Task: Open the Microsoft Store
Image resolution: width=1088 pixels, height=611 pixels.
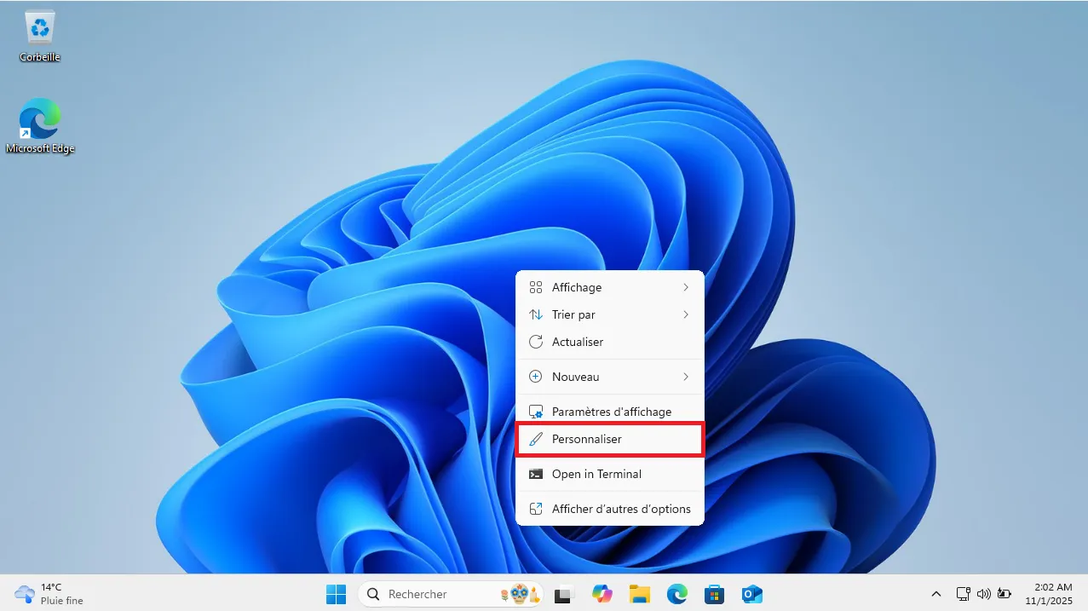Action: tap(714, 593)
